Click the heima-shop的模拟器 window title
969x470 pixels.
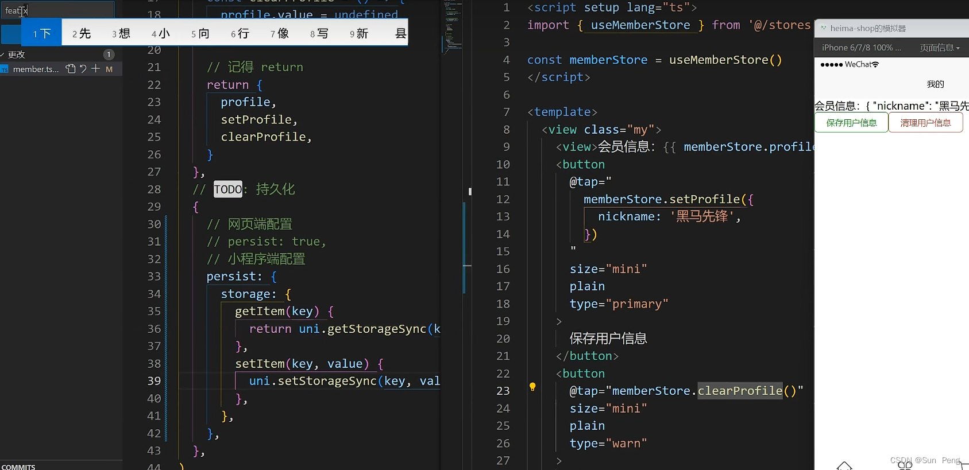coord(868,28)
